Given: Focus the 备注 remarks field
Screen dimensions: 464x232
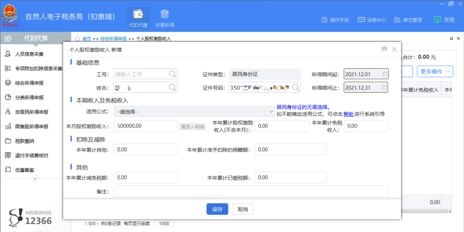Looking at the screenshot, I should coord(251,191).
